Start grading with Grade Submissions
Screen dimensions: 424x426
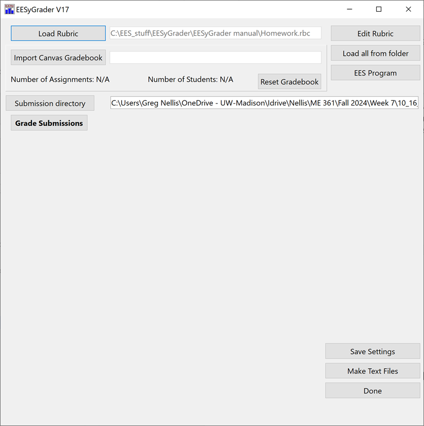[49, 123]
